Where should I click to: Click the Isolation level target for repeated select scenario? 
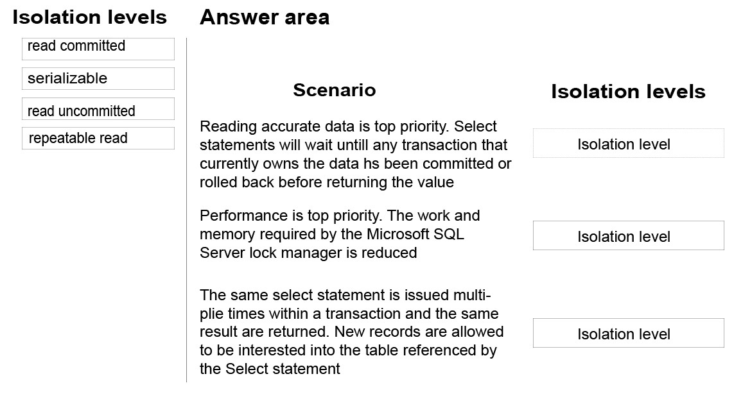tap(628, 333)
